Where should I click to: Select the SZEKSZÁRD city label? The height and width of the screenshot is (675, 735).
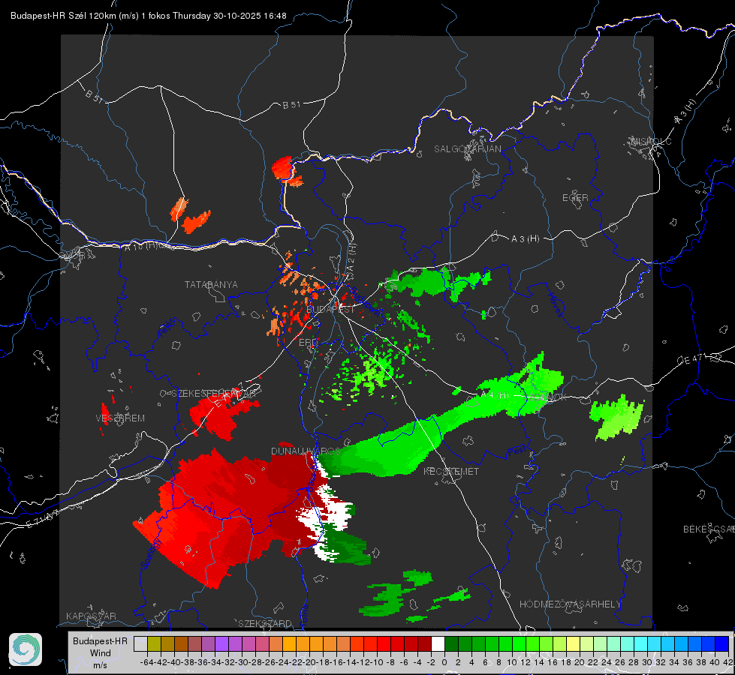(x=265, y=623)
